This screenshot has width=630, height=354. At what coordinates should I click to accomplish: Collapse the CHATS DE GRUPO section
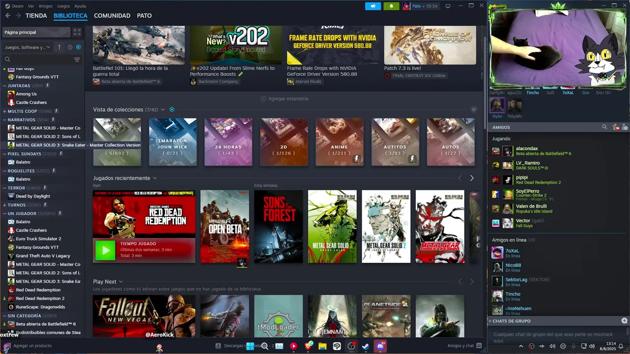tap(490, 321)
